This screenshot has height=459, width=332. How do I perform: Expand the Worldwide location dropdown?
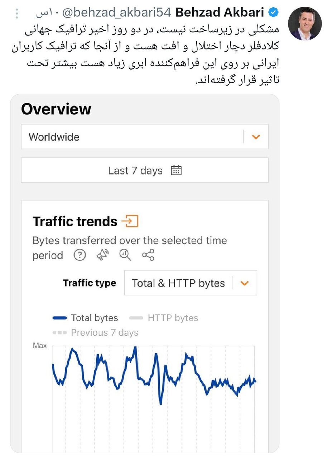(255, 137)
